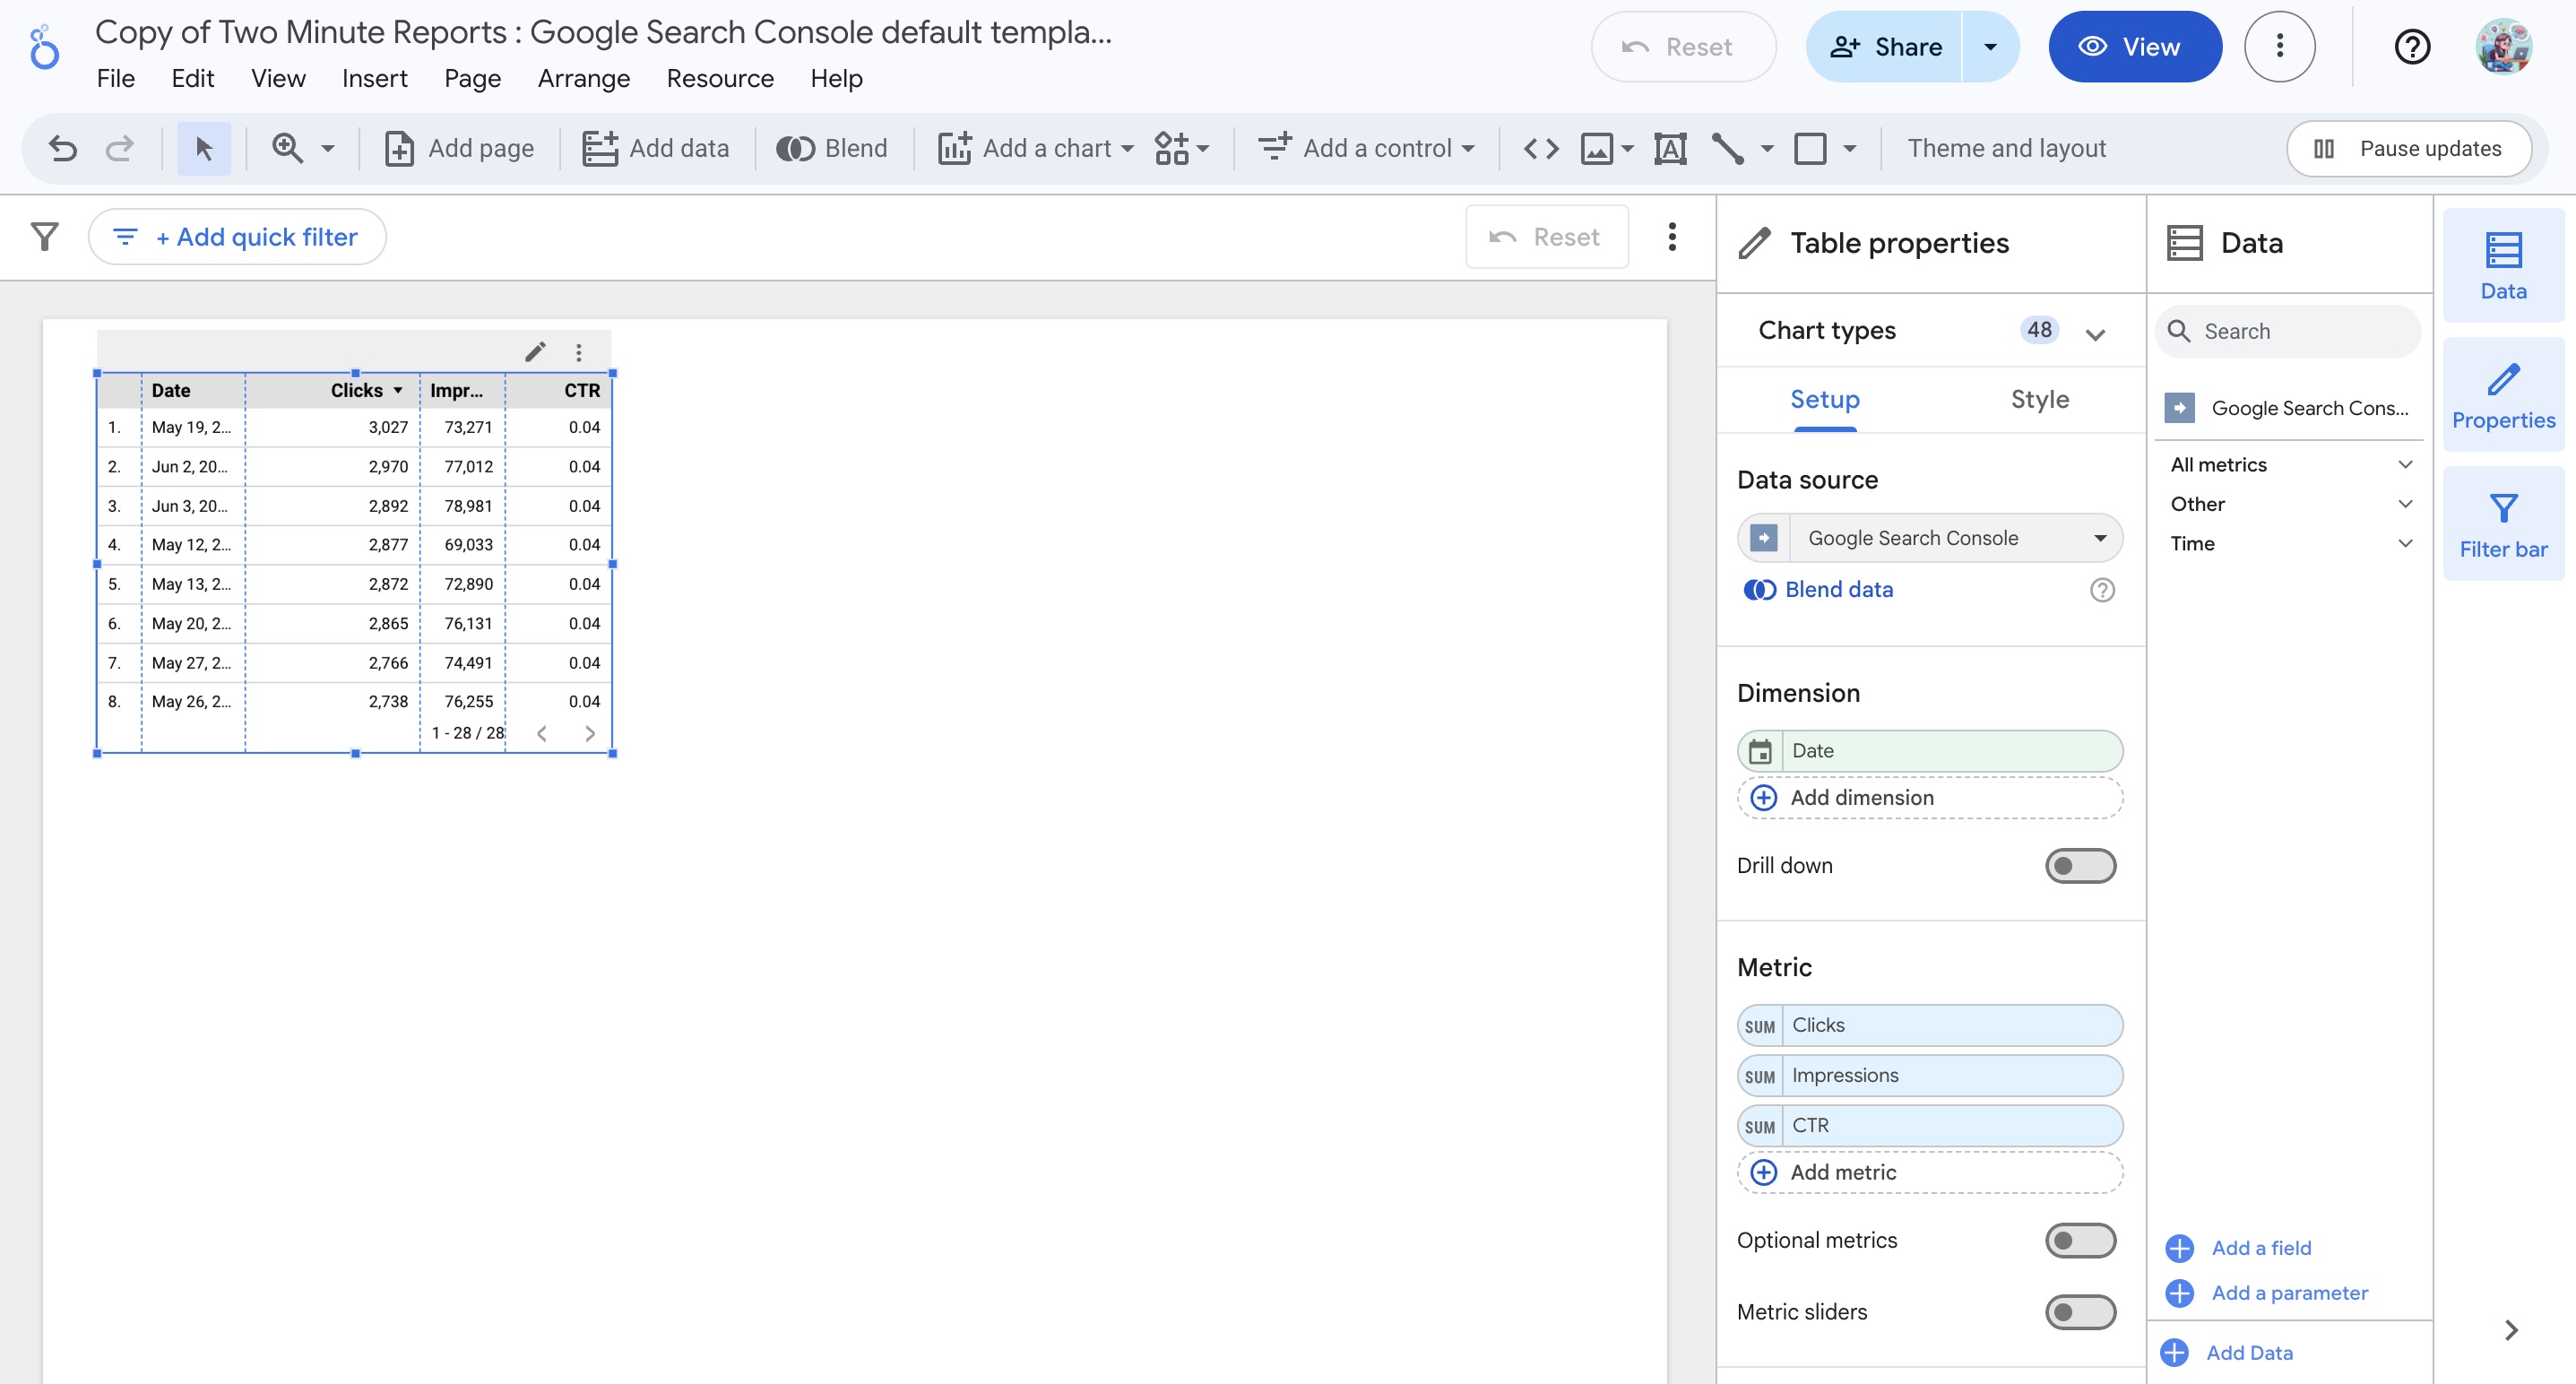Screen dimensions: 2576x1384
Task: Open the shape type dropdown arrow
Action: click(x=1850, y=149)
